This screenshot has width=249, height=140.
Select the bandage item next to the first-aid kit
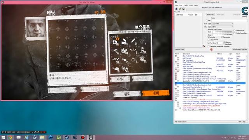(124, 42)
